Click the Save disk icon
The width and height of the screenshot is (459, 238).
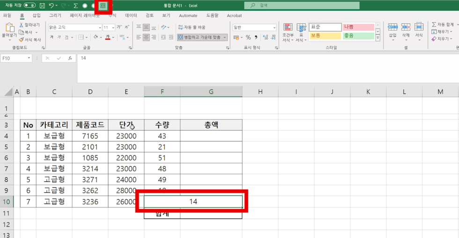point(42,6)
